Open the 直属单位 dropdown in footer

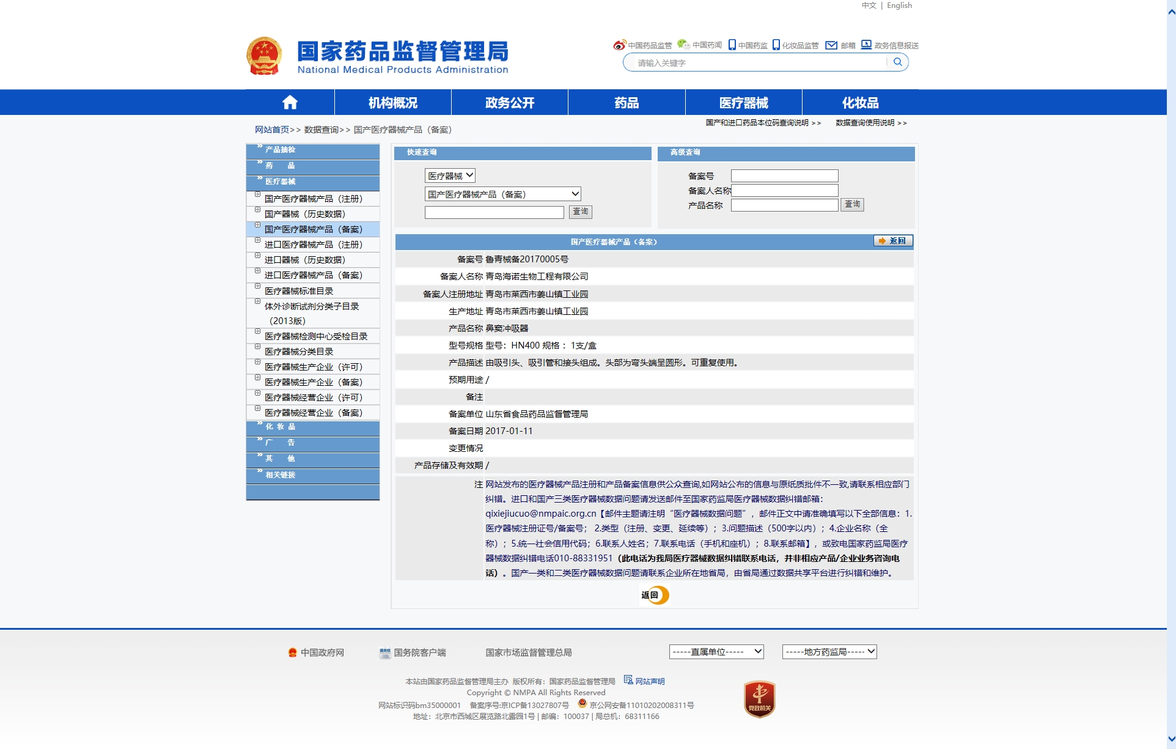716,652
